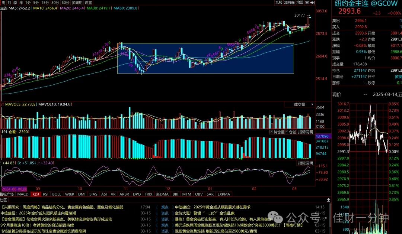Select the 5分 timeframe
This screenshot has width=402, height=234.
click(x=36, y=3)
